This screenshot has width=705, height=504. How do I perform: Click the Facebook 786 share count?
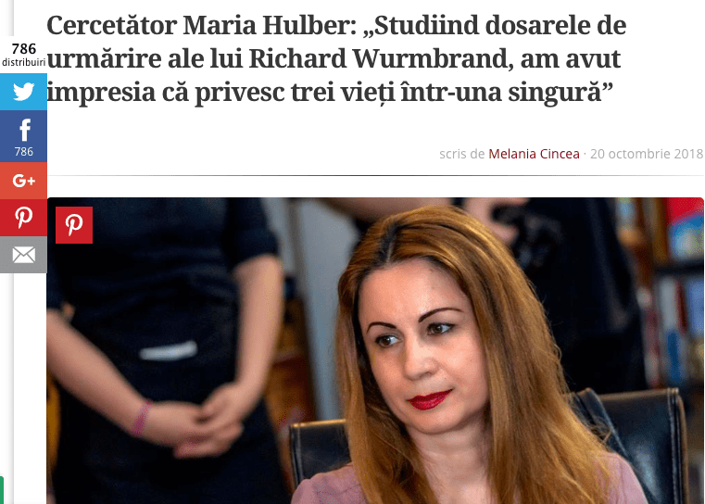point(24,152)
